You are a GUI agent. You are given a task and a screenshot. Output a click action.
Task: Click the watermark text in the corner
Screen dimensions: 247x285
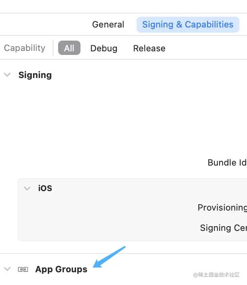pyautogui.click(x=216, y=275)
